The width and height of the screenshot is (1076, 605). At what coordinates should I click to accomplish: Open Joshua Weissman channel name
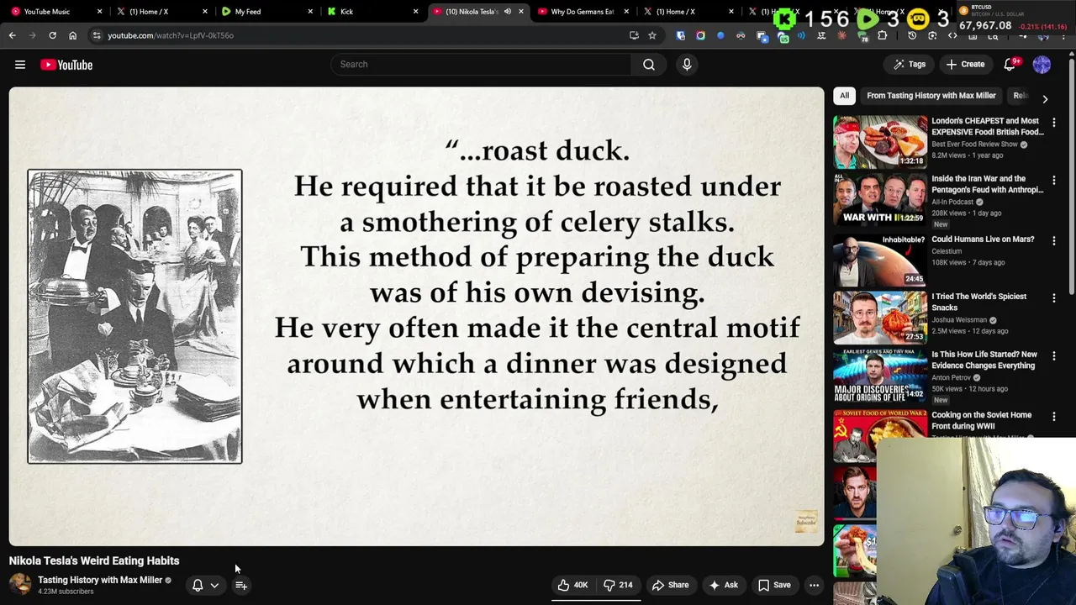tap(959, 320)
